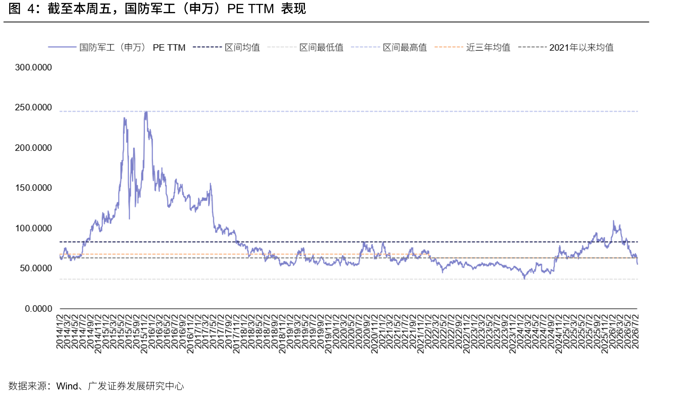This screenshot has height=397, width=689.
Task: Click legend label 区间均值
Action: pyautogui.click(x=242, y=47)
